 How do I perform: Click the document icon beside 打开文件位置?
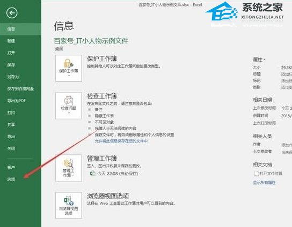[256, 174]
